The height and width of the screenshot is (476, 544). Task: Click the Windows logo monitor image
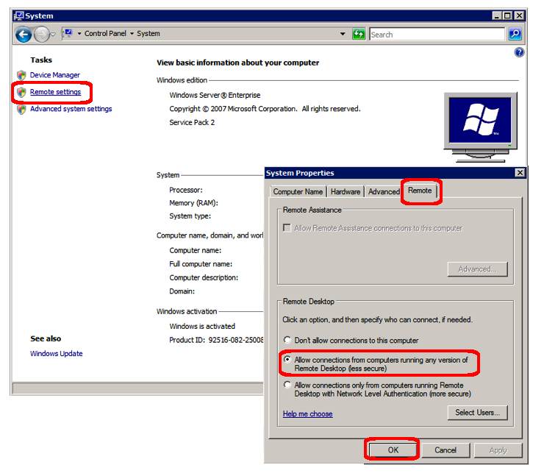click(x=480, y=127)
